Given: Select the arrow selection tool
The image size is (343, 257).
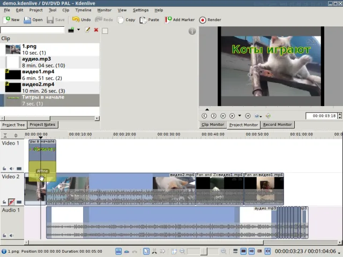Looking at the screenshot, I should 146,251.
